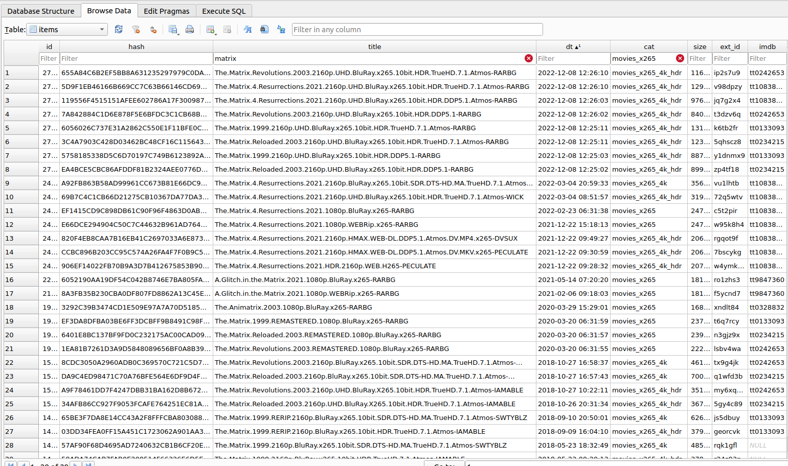Focus the imdb column filter box
The image size is (788, 466).
coord(767,58)
